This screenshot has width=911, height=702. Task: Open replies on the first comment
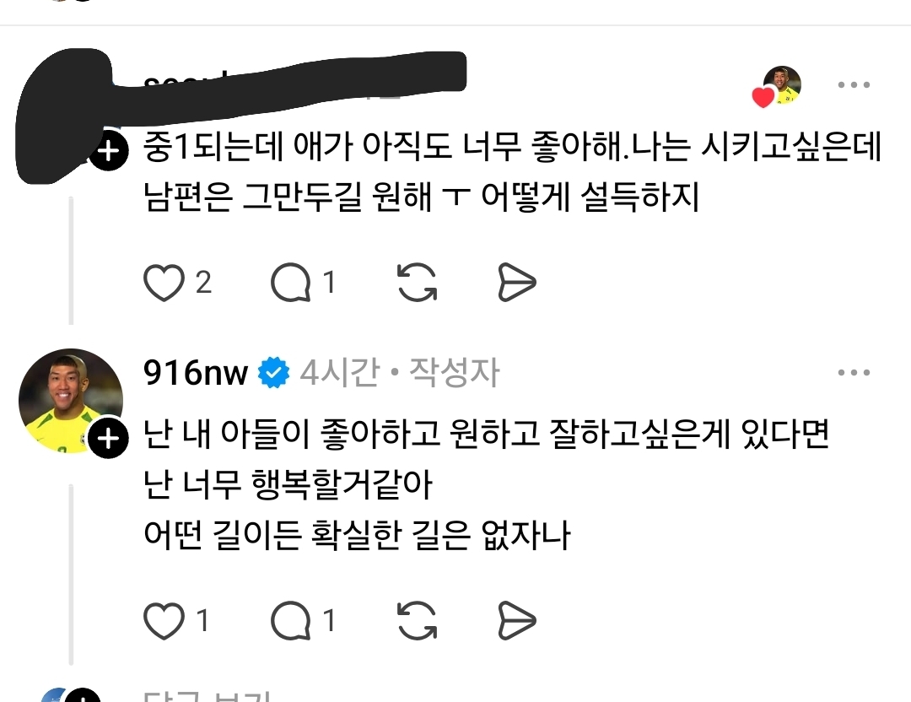click(290, 283)
